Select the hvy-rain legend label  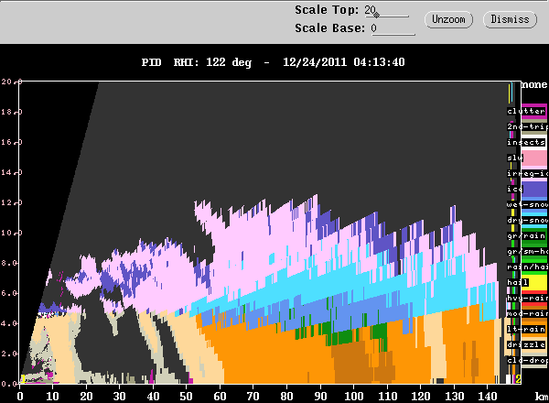[527, 299]
